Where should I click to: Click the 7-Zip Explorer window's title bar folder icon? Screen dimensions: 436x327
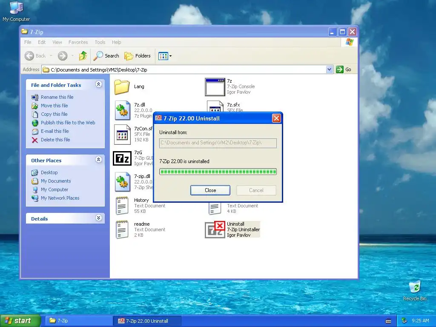24,32
